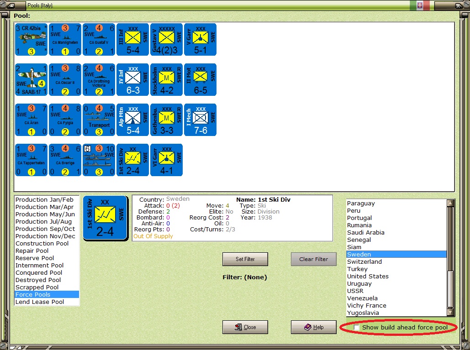Show the Lend Lease Pool
The image size is (470, 350).
coord(47,302)
